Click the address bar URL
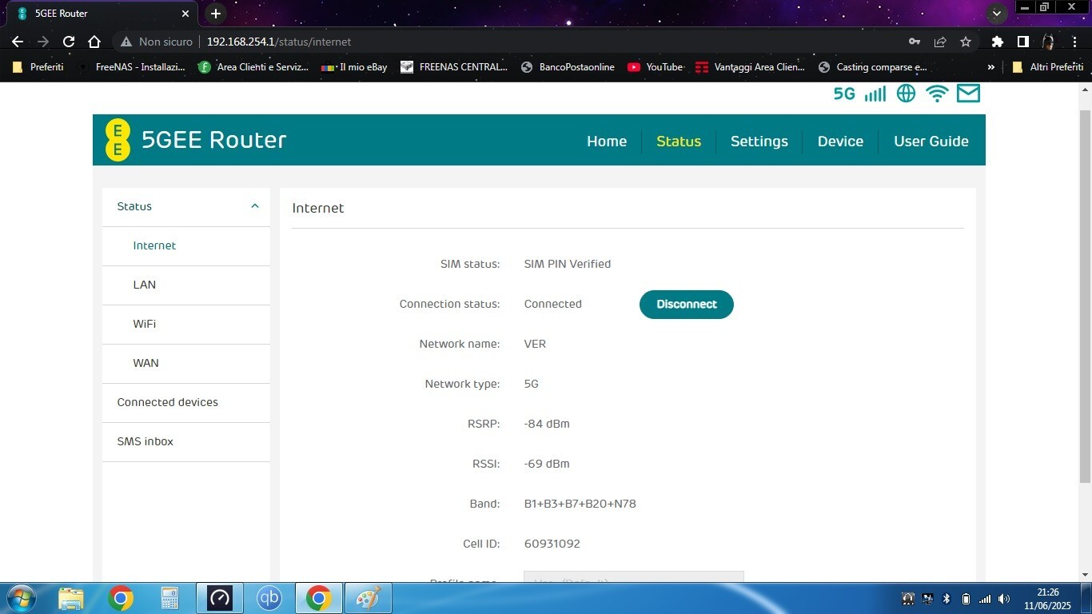This screenshot has height=614, width=1092. 278,42
